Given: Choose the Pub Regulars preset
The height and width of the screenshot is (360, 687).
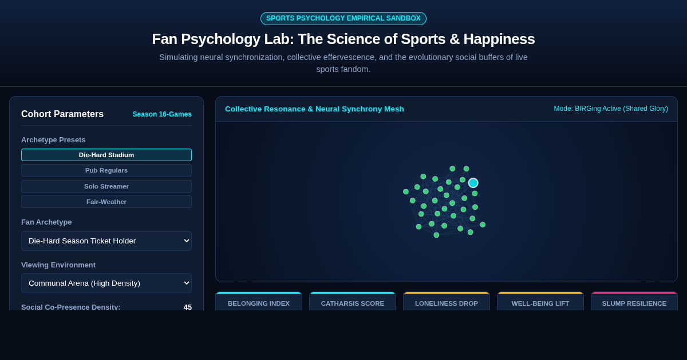Looking at the screenshot, I should point(106,170).
